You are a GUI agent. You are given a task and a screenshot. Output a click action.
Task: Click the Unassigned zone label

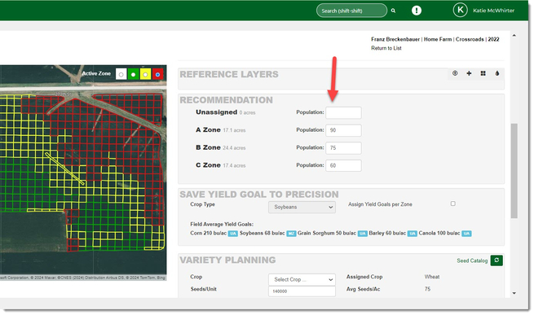click(216, 112)
